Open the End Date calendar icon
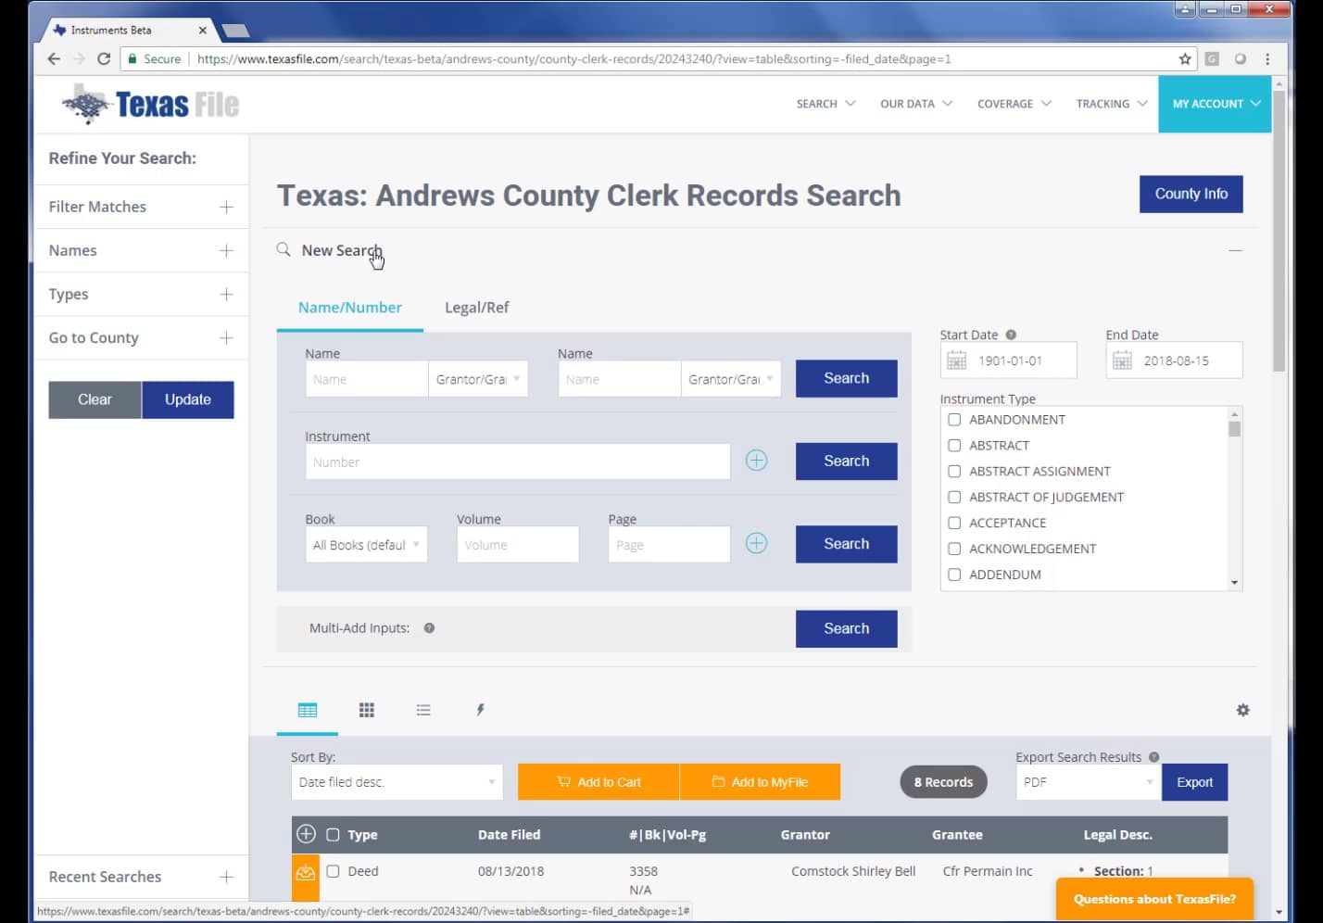This screenshot has width=1323, height=923. tap(1122, 360)
